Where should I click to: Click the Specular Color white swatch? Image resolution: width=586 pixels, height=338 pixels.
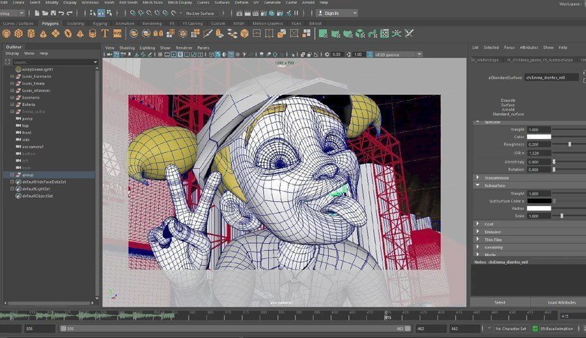pos(539,137)
